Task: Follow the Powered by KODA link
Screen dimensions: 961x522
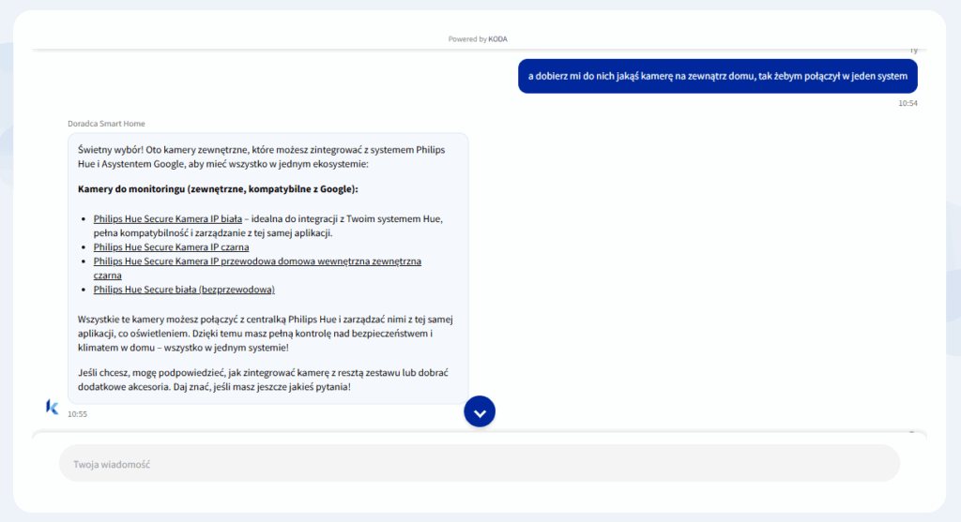Action: pyautogui.click(x=478, y=39)
